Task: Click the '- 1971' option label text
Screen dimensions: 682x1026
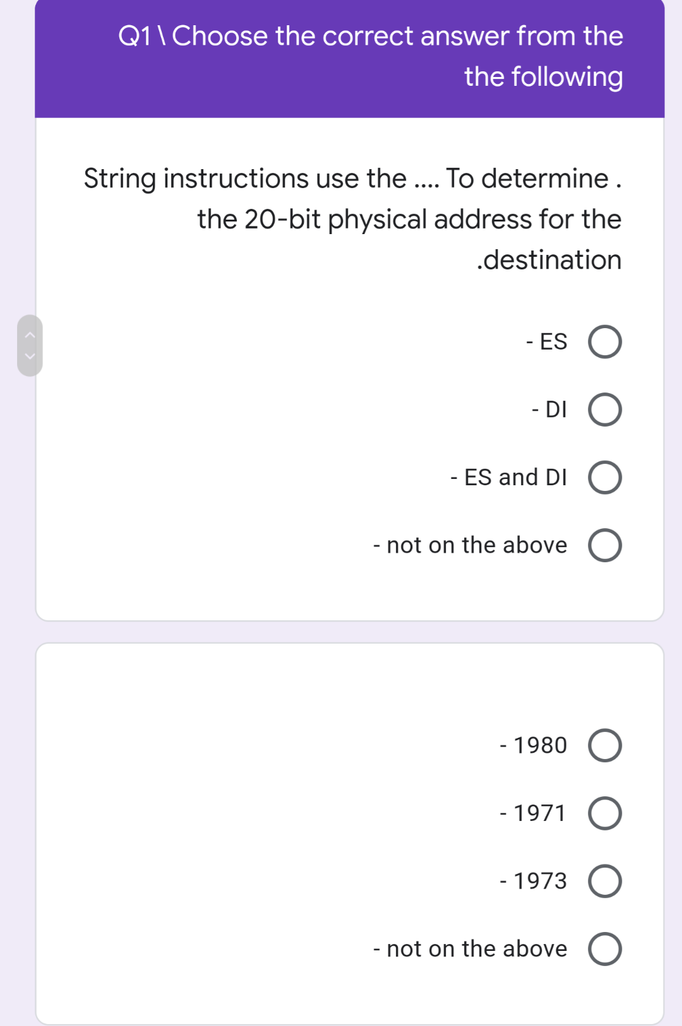Action: [x=534, y=813]
